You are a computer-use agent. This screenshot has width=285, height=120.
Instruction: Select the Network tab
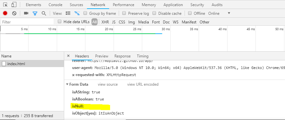[98, 5]
